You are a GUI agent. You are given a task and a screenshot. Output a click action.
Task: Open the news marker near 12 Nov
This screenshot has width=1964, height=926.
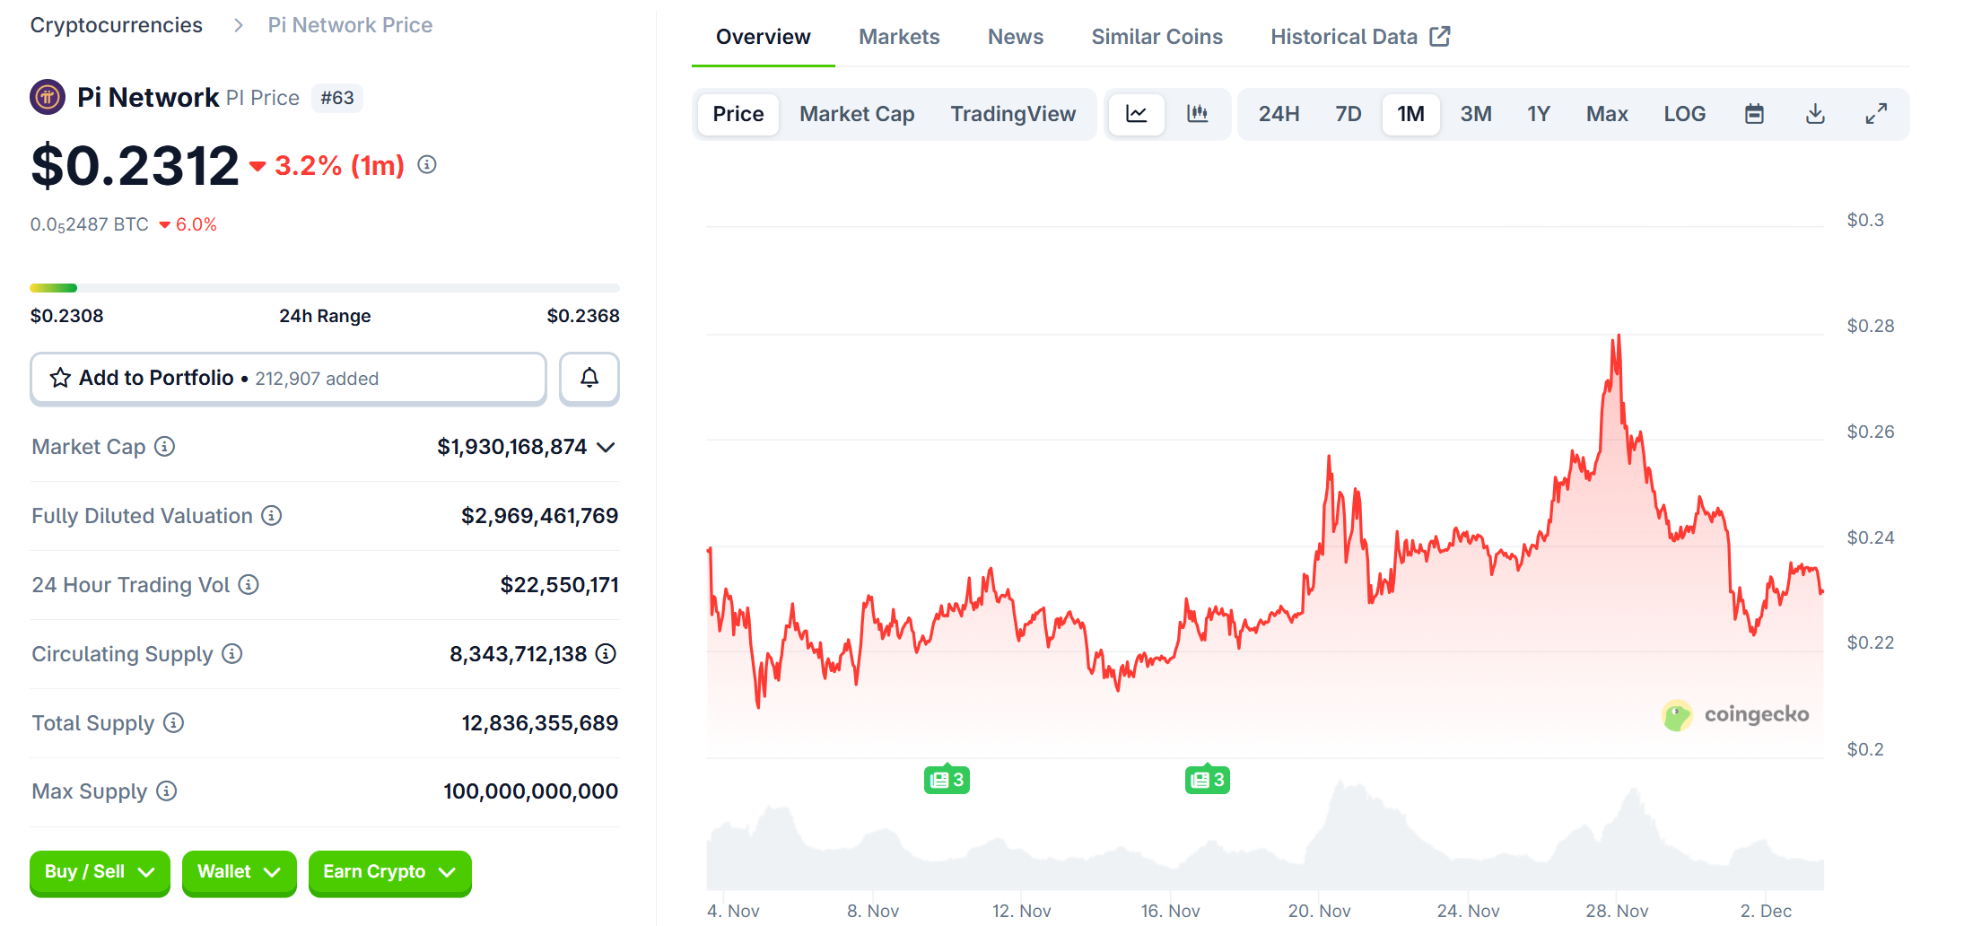pos(947,780)
